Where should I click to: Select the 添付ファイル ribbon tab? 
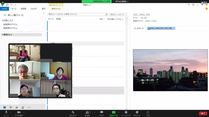(x=56, y=9)
